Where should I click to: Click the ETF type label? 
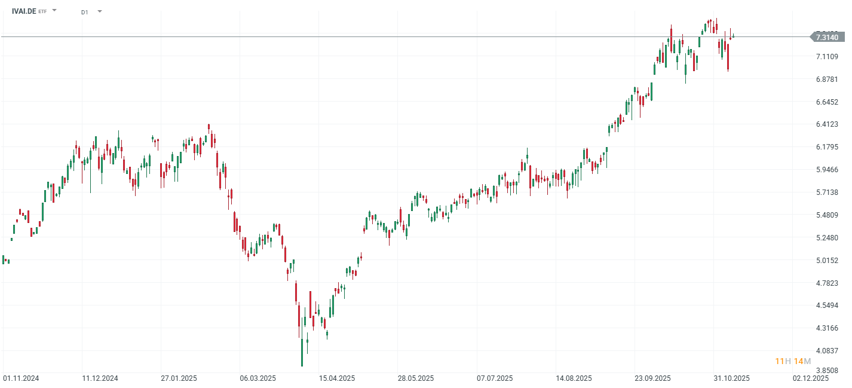(x=42, y=11)
